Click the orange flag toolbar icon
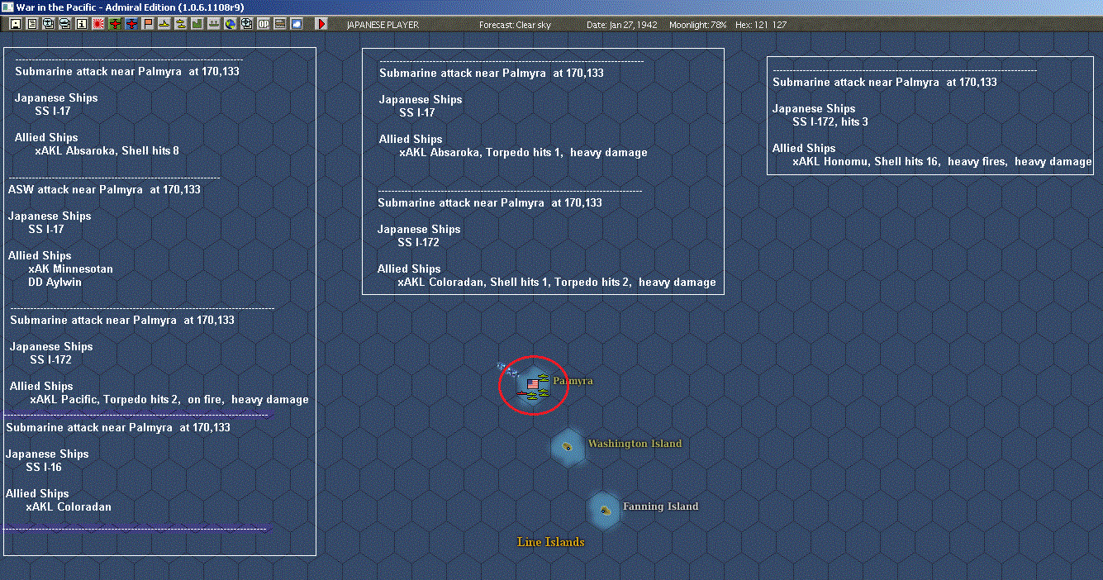 (148, 24)
